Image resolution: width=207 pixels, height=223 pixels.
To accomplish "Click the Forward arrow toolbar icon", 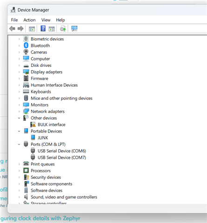I will click(20, 29).
